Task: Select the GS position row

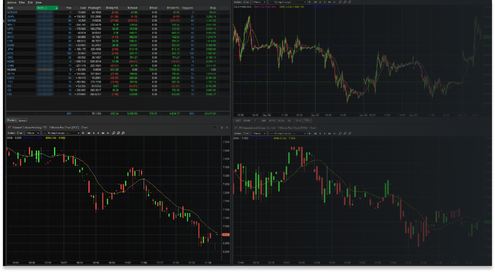Action: click(x=118, y=90)
